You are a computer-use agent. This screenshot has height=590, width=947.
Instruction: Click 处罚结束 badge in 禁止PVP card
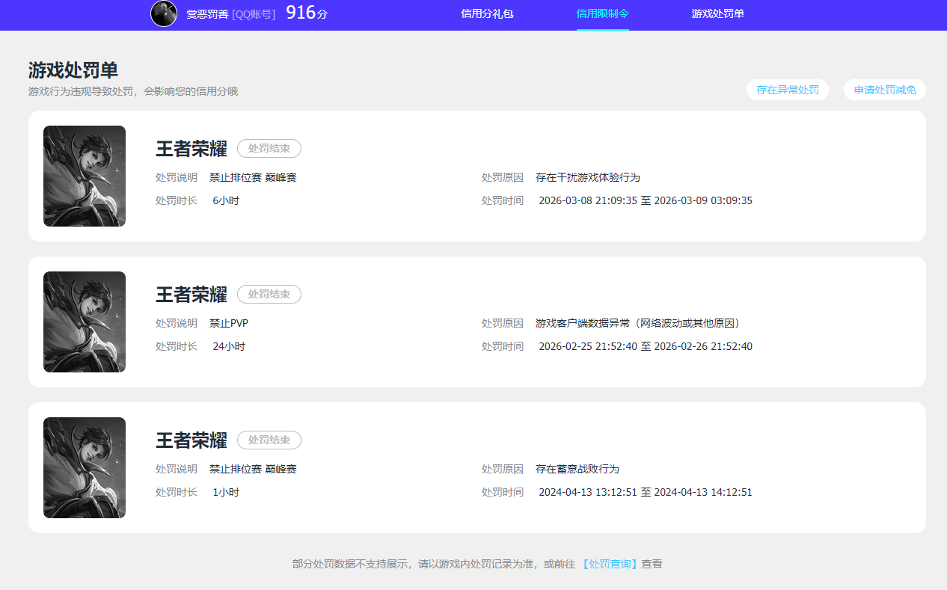[269, 294]
